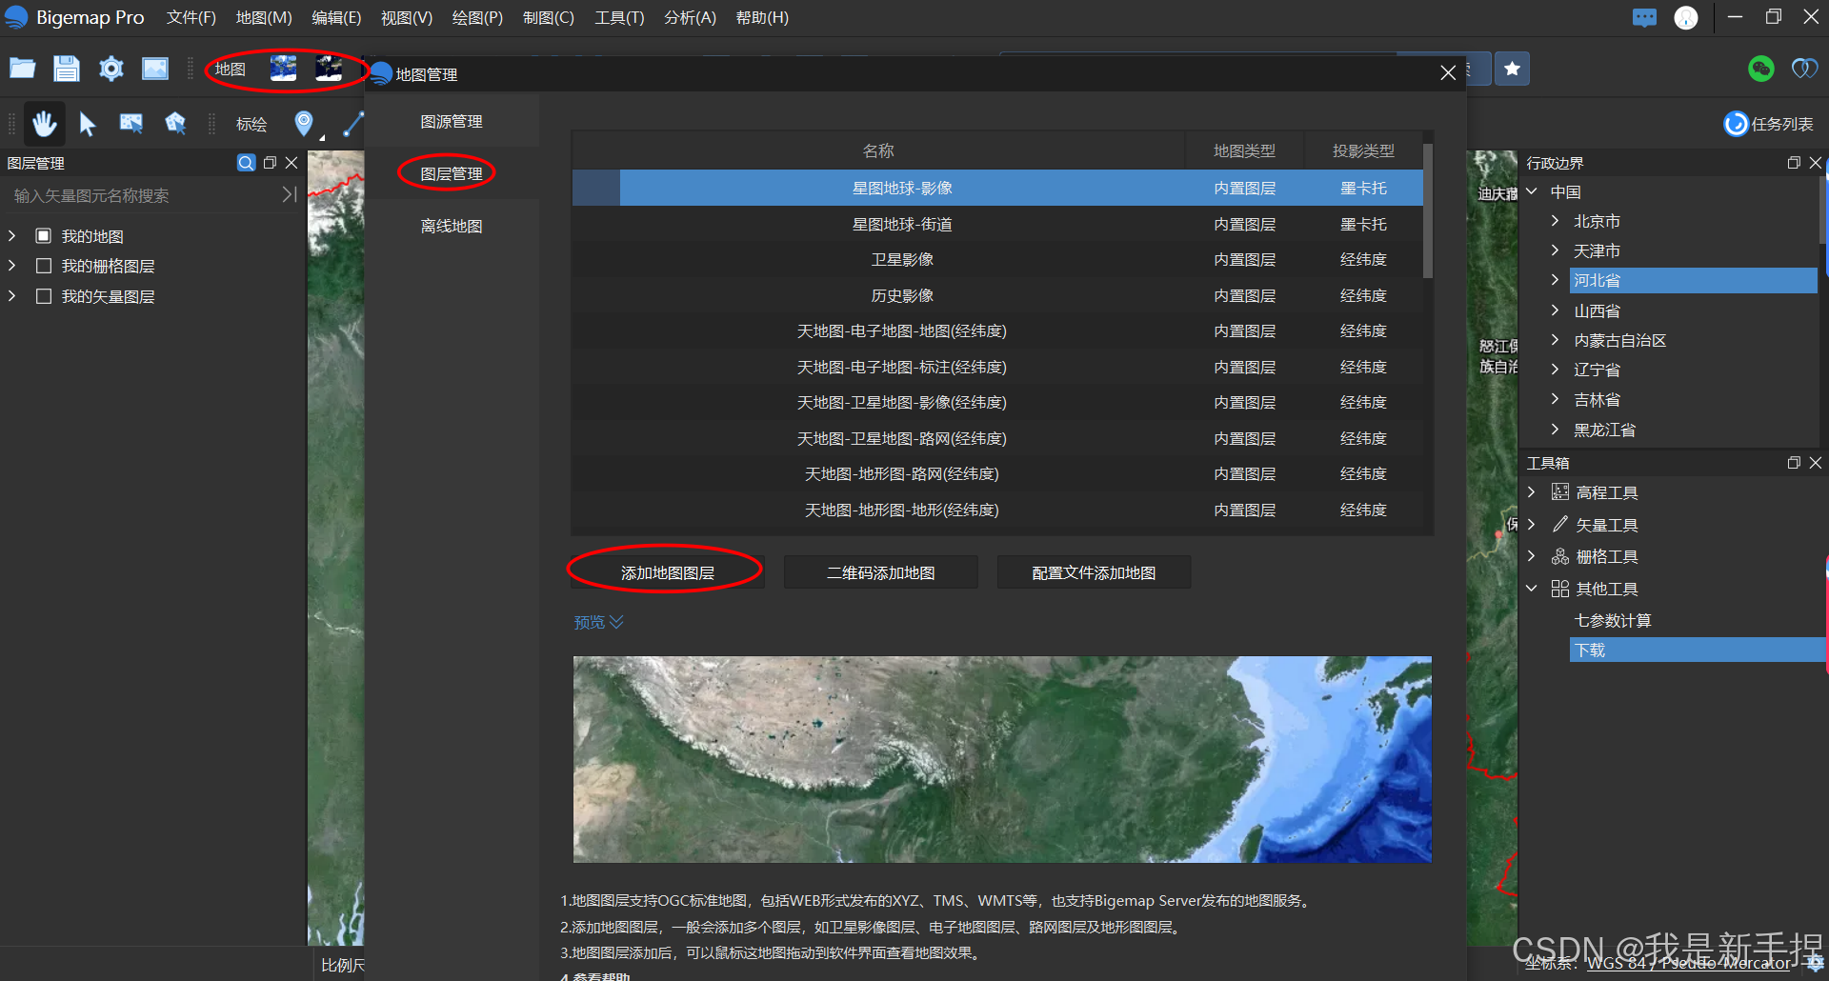This screenshot has height=981, width=1829.
Task: Open the WeChat green icon
Action: 1761,69
